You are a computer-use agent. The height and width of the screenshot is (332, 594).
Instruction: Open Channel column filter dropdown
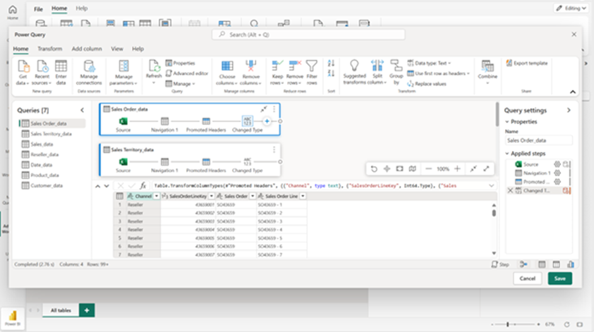[x=157, y=196]
